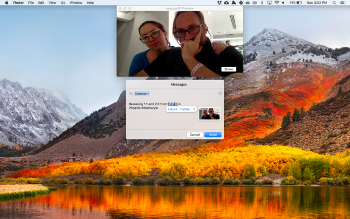Click the photo in memoryIO Preview
Image resolution: width=350 pixels, height=219 pixels.
(x=180, y=44)
